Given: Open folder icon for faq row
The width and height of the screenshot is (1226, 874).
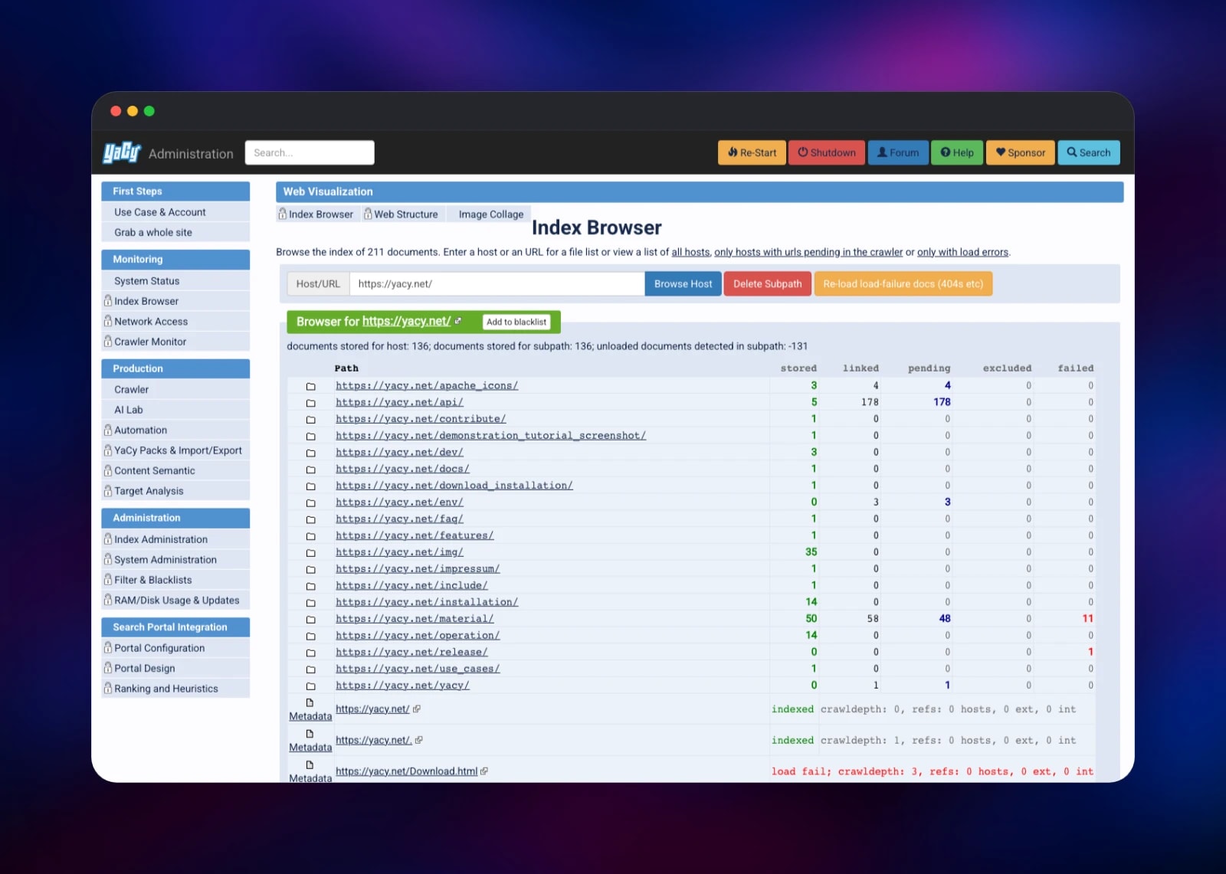Looking at the screenshot, I should click(310, 519).
